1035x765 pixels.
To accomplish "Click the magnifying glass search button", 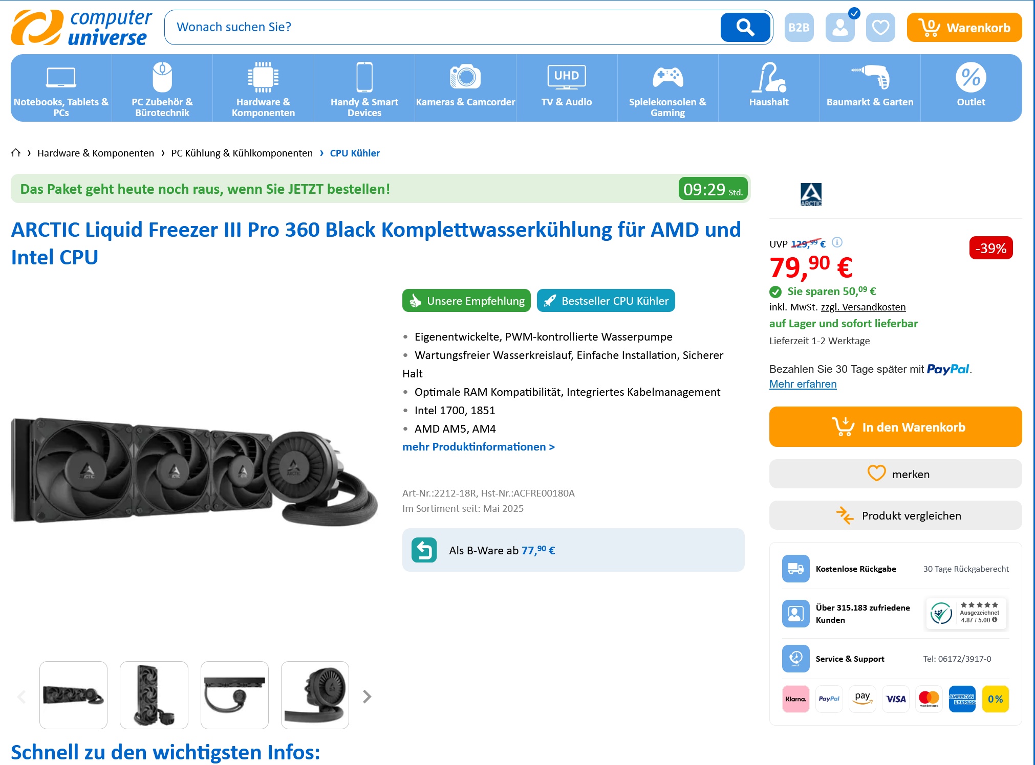I will click(x=745, y=27).
